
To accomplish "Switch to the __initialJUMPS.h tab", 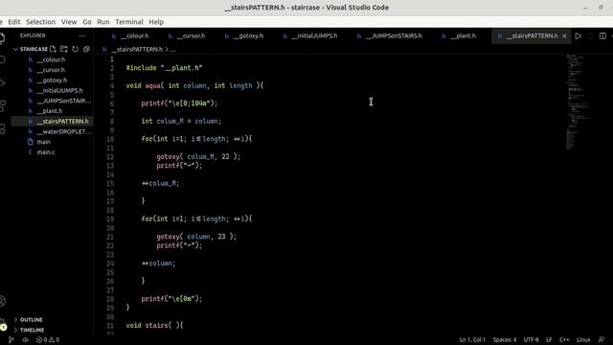I will pos(310,36).
